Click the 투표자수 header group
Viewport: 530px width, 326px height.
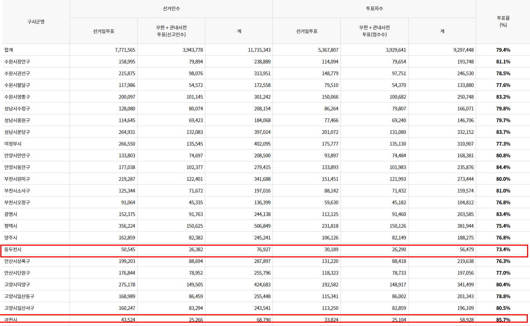(x=374, y=8)
